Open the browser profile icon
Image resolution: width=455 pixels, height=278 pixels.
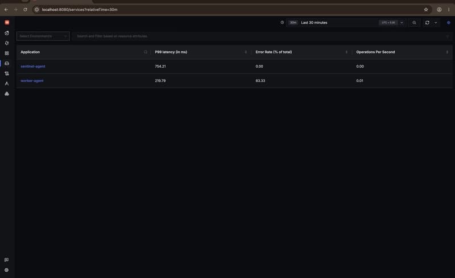[439, 10]
